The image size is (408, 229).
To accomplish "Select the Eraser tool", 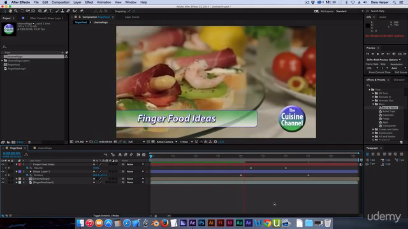I will pos(68,11).
